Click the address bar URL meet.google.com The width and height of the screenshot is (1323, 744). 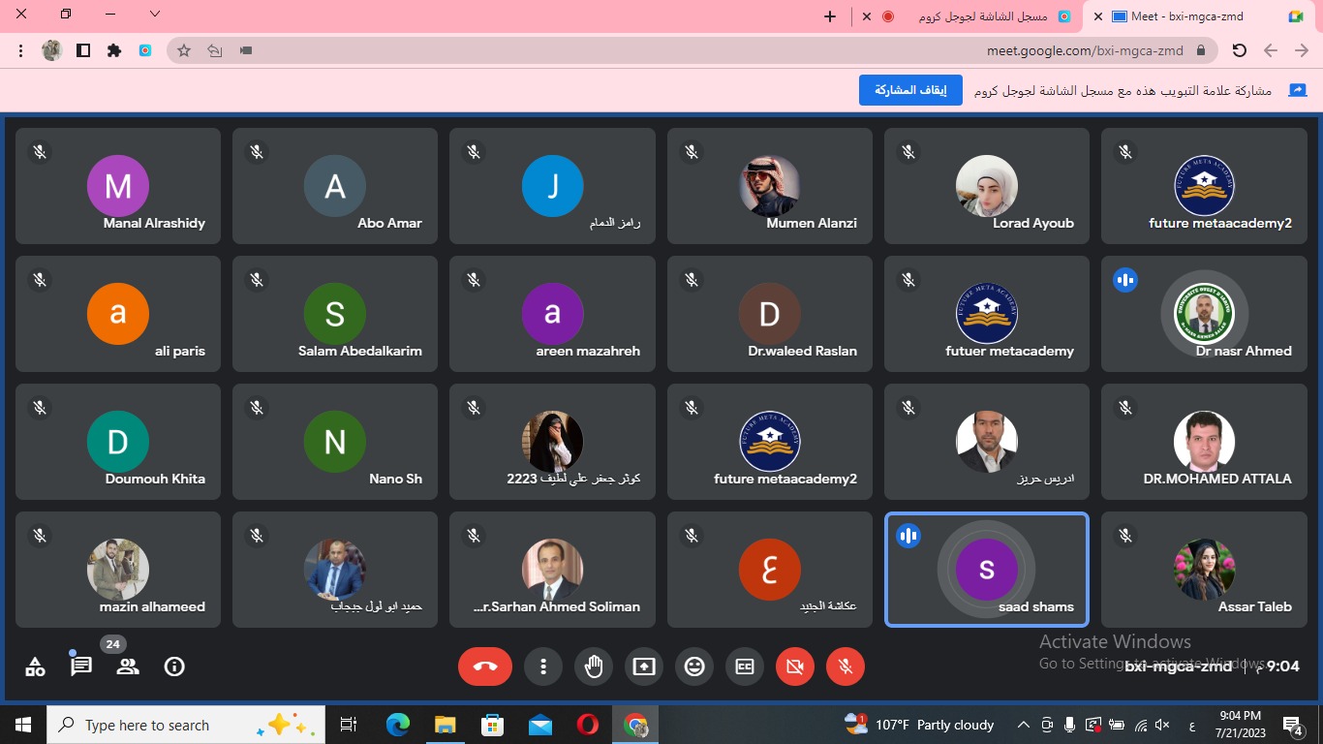(x=1085, y=50)
